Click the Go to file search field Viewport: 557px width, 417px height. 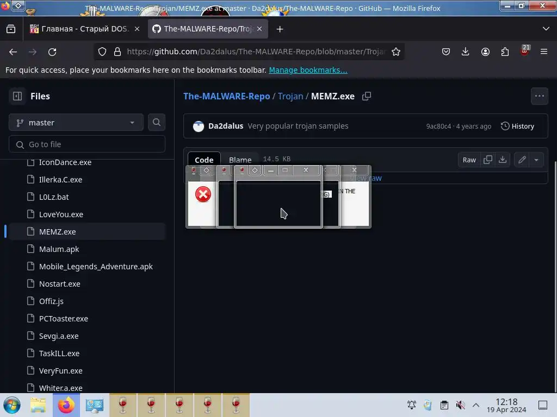(x=87, y=144)
